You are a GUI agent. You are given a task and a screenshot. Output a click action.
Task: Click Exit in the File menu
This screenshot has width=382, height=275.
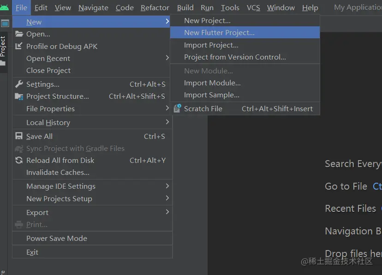click(x=32, y=252)
